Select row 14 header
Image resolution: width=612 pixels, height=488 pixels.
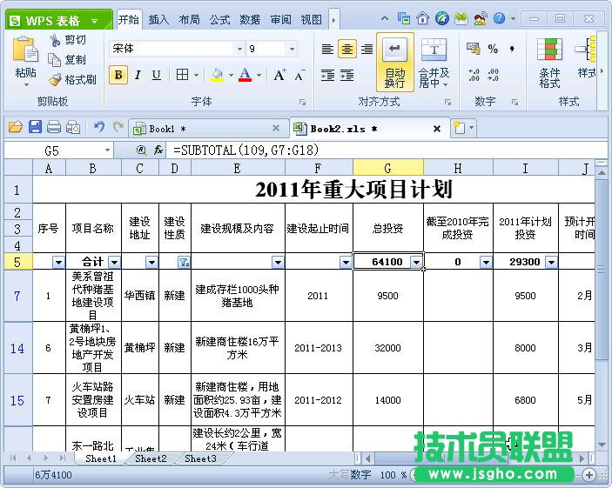pos(17,348)
